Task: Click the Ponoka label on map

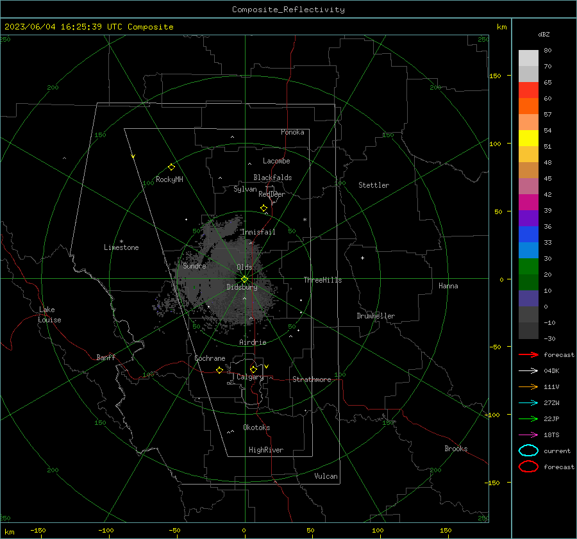Action: tap(292, 132)
